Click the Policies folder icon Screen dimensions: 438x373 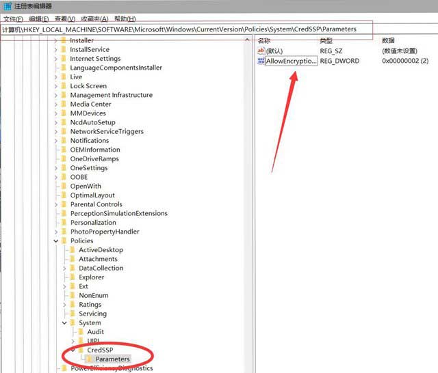pos(64,240)
